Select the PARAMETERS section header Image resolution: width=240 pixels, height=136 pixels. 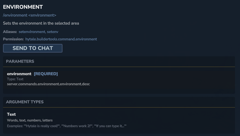click(20, 62)
